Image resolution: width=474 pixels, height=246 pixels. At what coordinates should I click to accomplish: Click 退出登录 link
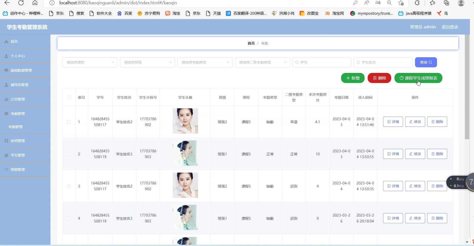click(450, 27)
